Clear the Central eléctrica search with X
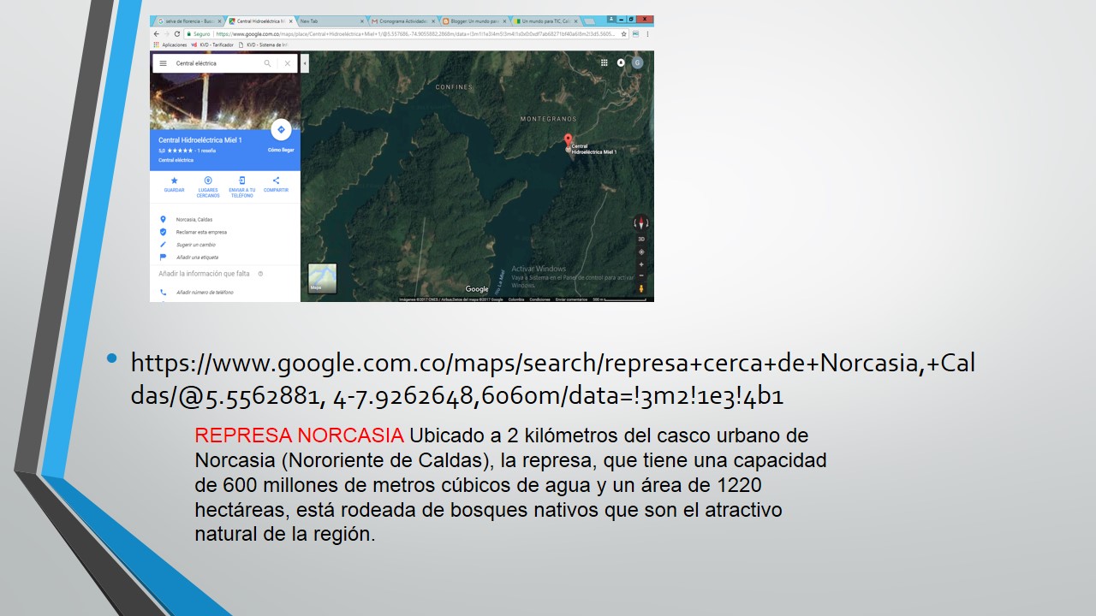1096x616 pixels. (287, 63)
